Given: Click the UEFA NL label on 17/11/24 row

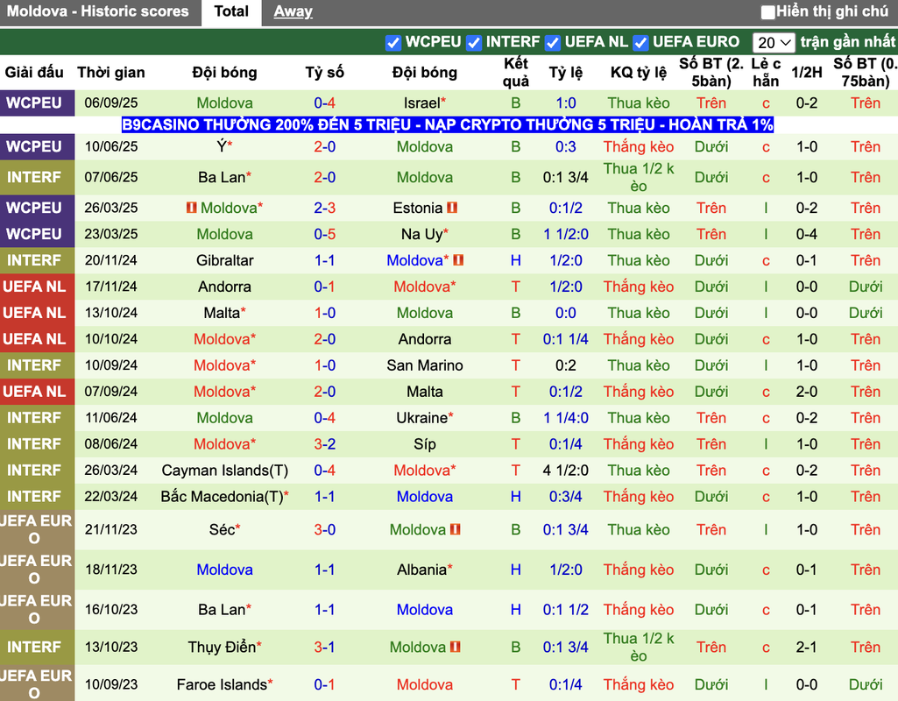Looking at the screenshot, I should coord(36,287).
